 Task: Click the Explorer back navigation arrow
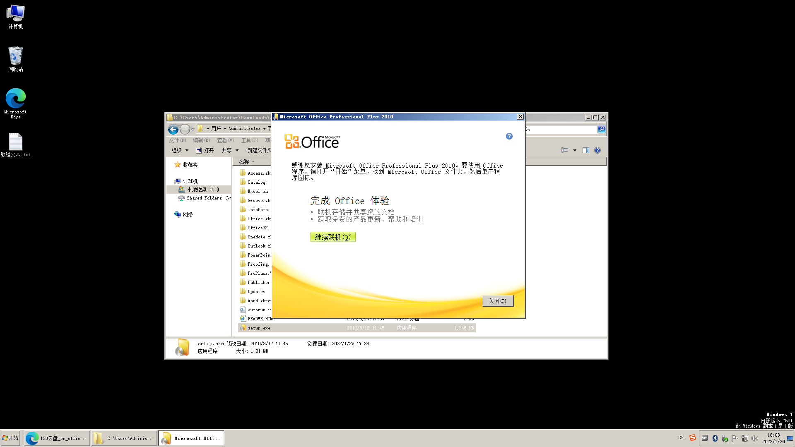click(x=173, y=129)
